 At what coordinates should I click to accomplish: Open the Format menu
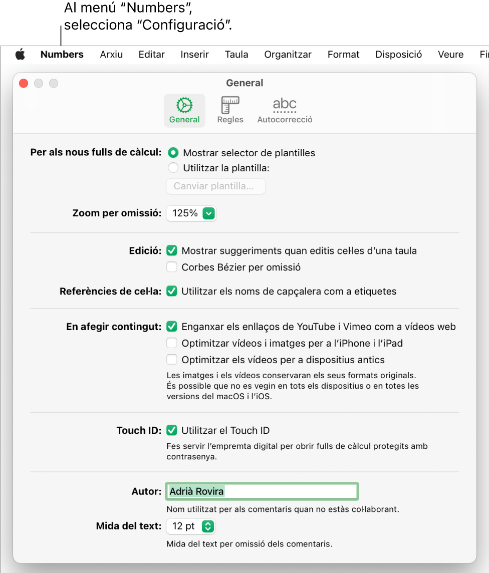pyautogui.click(x=343, y=55)
